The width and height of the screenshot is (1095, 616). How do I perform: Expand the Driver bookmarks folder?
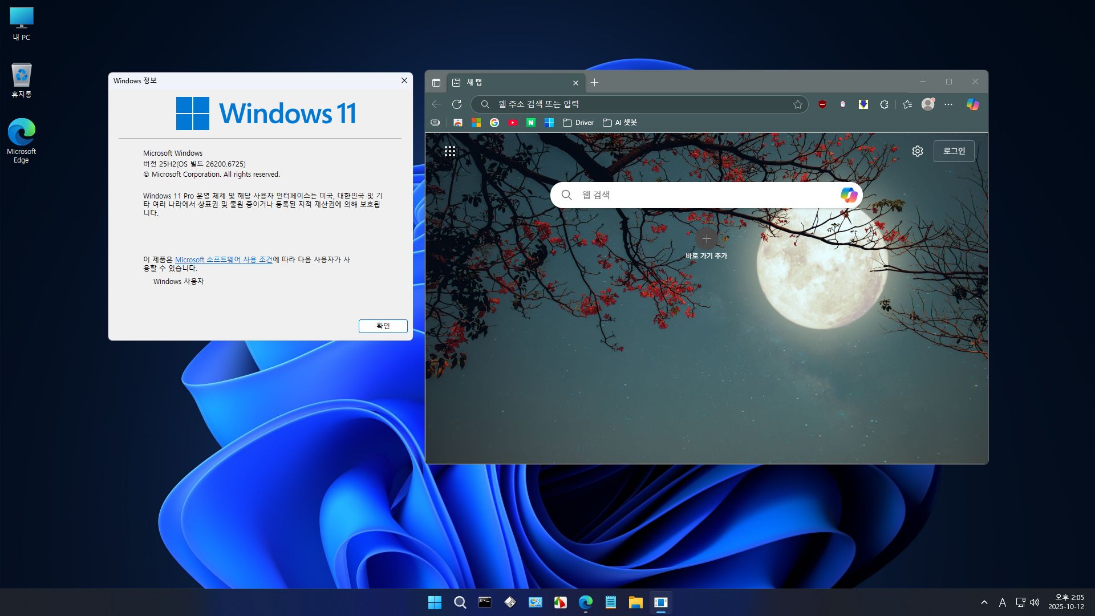(578, 123)
